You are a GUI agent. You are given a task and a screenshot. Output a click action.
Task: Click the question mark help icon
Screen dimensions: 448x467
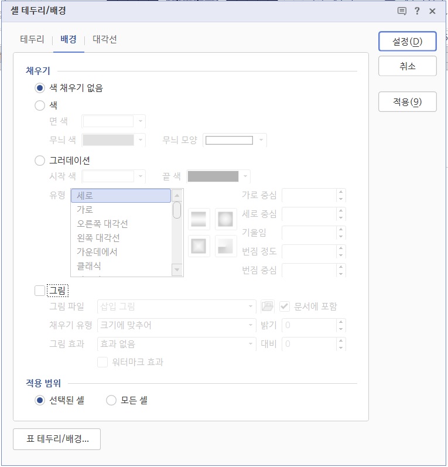417,11
